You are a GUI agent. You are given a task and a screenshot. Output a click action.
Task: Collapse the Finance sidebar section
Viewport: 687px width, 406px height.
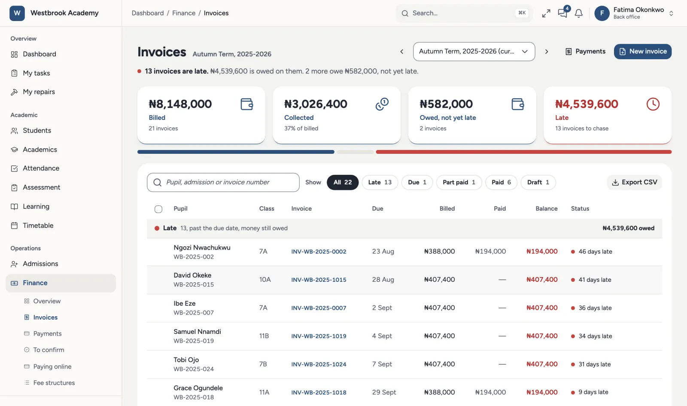coord(61,283)
